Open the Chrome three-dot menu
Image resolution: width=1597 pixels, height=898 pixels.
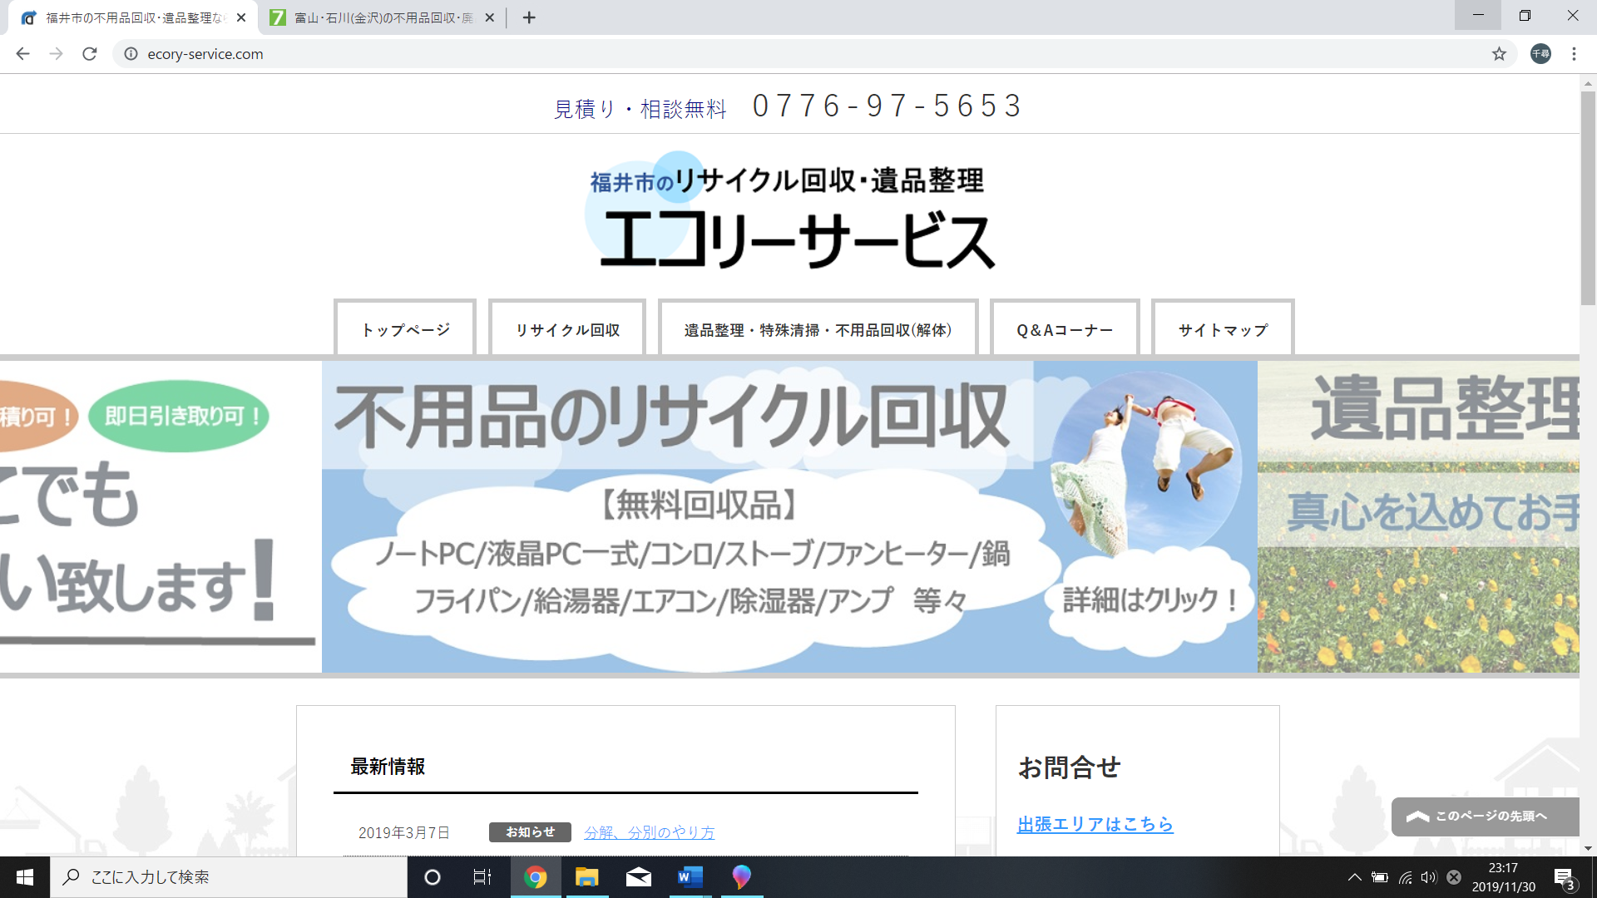click(1574, 54)
